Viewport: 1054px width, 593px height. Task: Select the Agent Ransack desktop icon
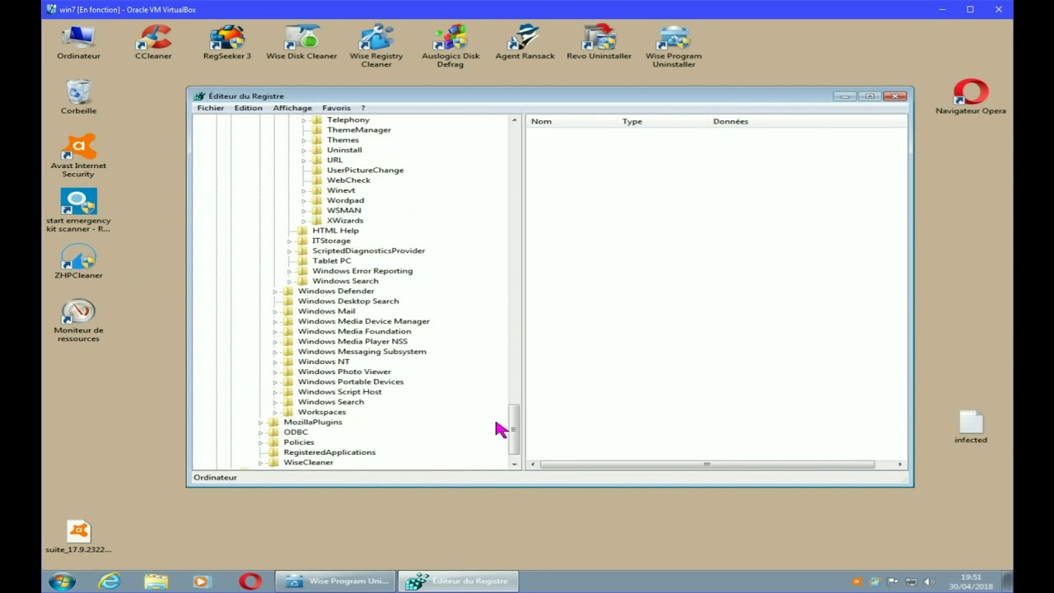tap(525, 43)
